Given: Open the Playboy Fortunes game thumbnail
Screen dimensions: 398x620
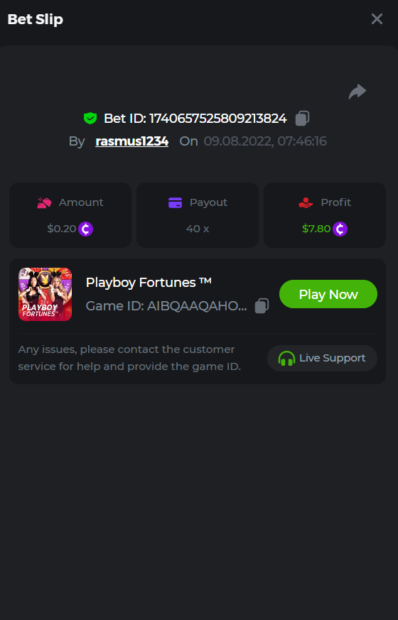Looking at the screenshot, I should pyautogui.click(x=45, y=294).
